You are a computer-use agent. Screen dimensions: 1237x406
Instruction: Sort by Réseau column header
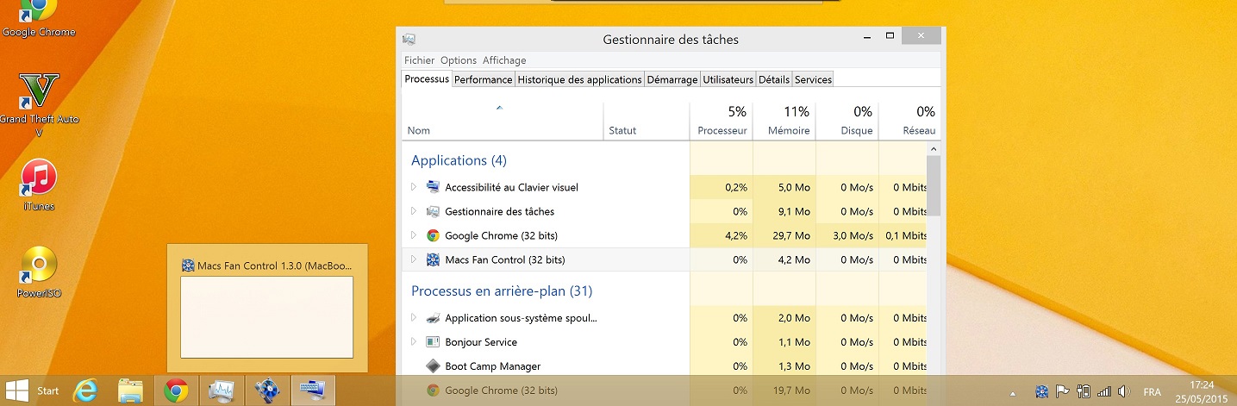pyautogui.click(x=909, y=121)
